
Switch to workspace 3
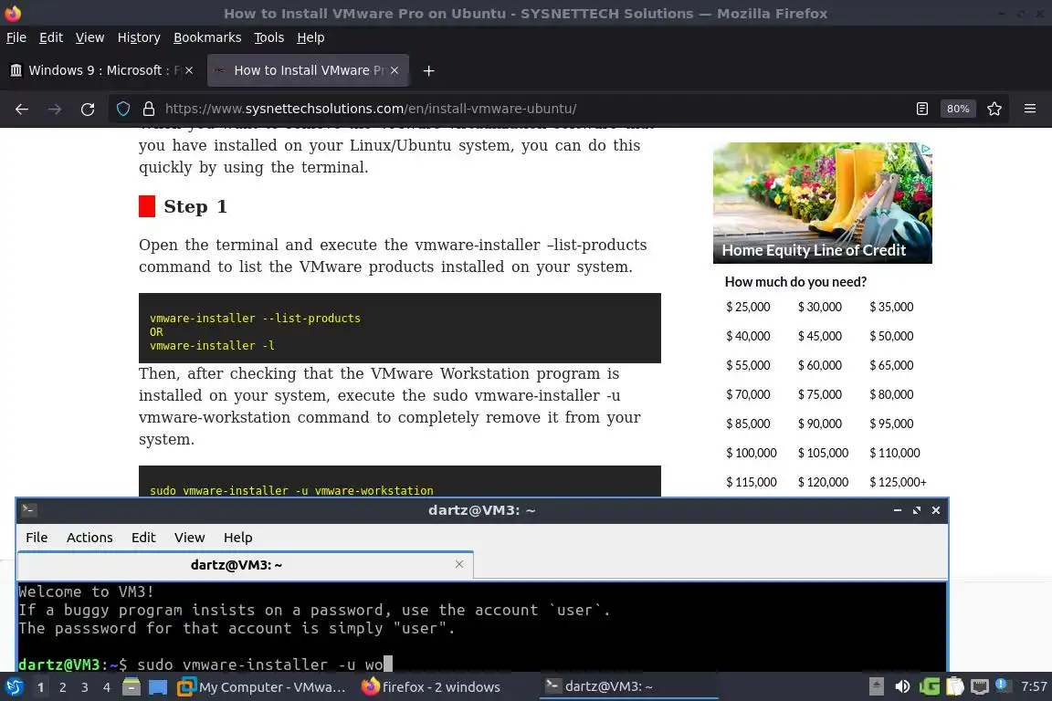click(85, 687)
